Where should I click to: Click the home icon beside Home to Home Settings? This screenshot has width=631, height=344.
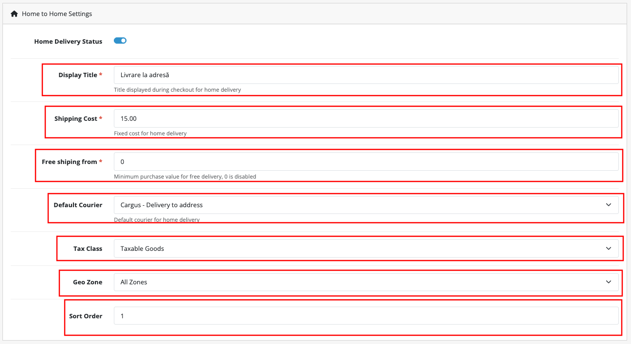click(x=14, y=14)
